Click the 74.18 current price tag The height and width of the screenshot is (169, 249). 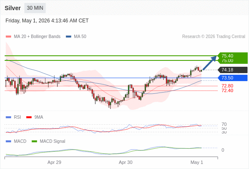[x=232, y=70]
